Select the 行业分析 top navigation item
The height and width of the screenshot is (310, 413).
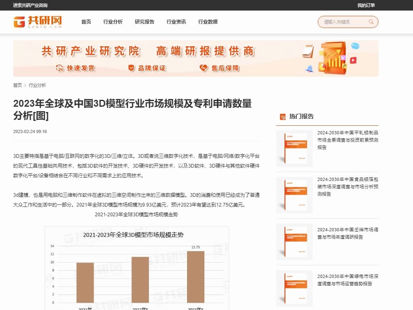click(x=113, y=22)
